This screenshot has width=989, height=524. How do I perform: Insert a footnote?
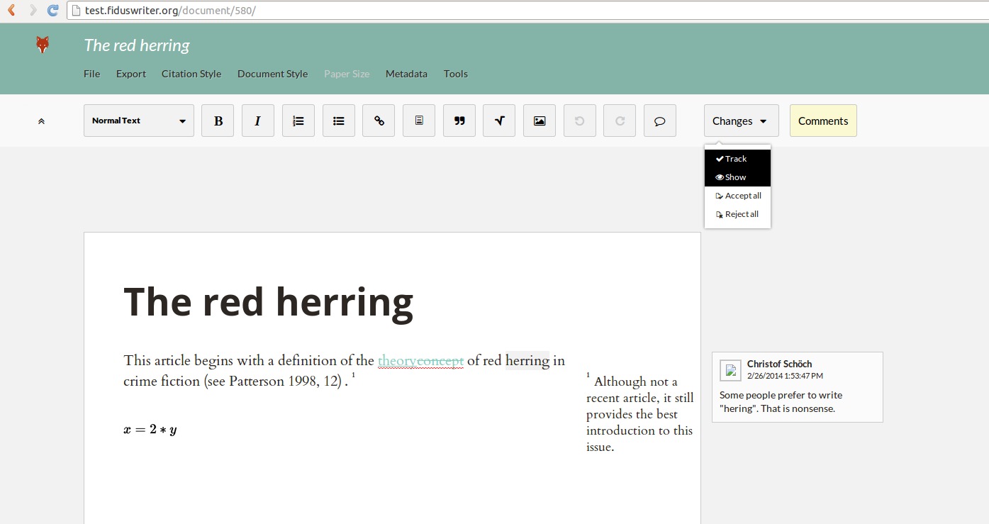click(x=419, y=121)
